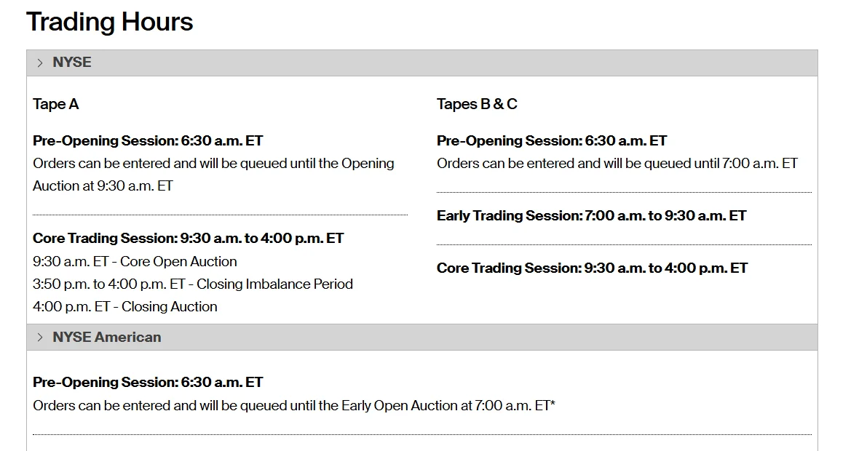Click the NYSE American header label
Viewport: 859px width, 451px height.
tap(107, 337)
